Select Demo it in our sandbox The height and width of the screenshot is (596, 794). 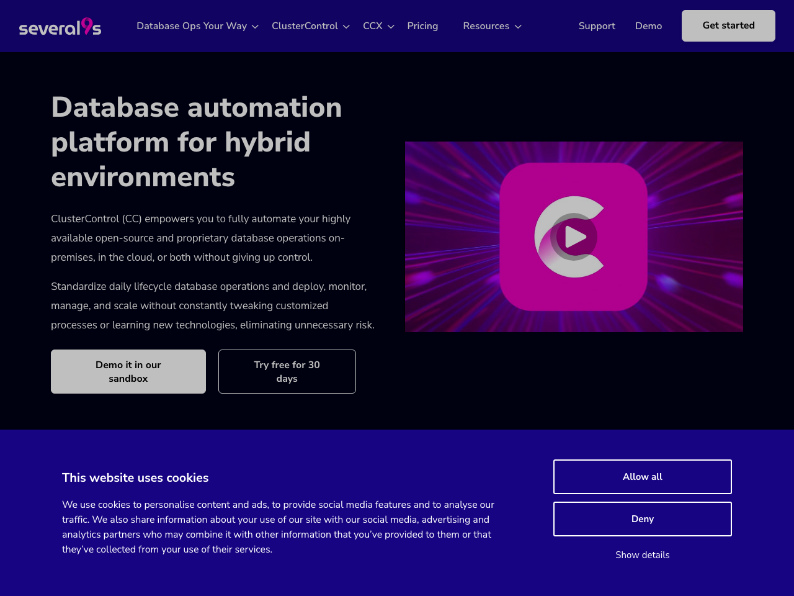coord(128,371)
